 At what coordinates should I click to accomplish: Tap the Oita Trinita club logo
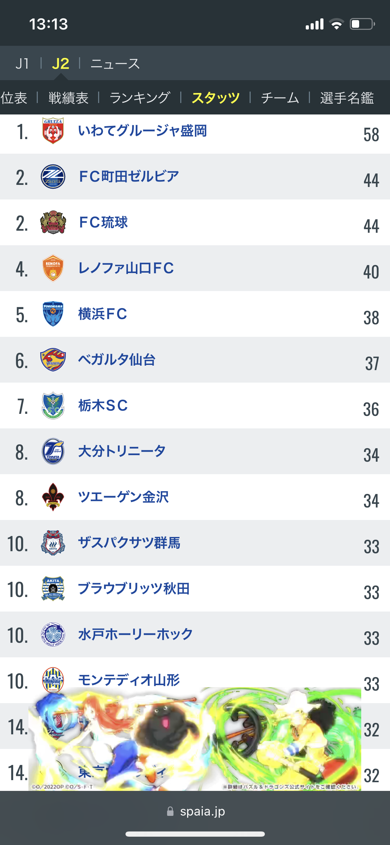point(53,451)
